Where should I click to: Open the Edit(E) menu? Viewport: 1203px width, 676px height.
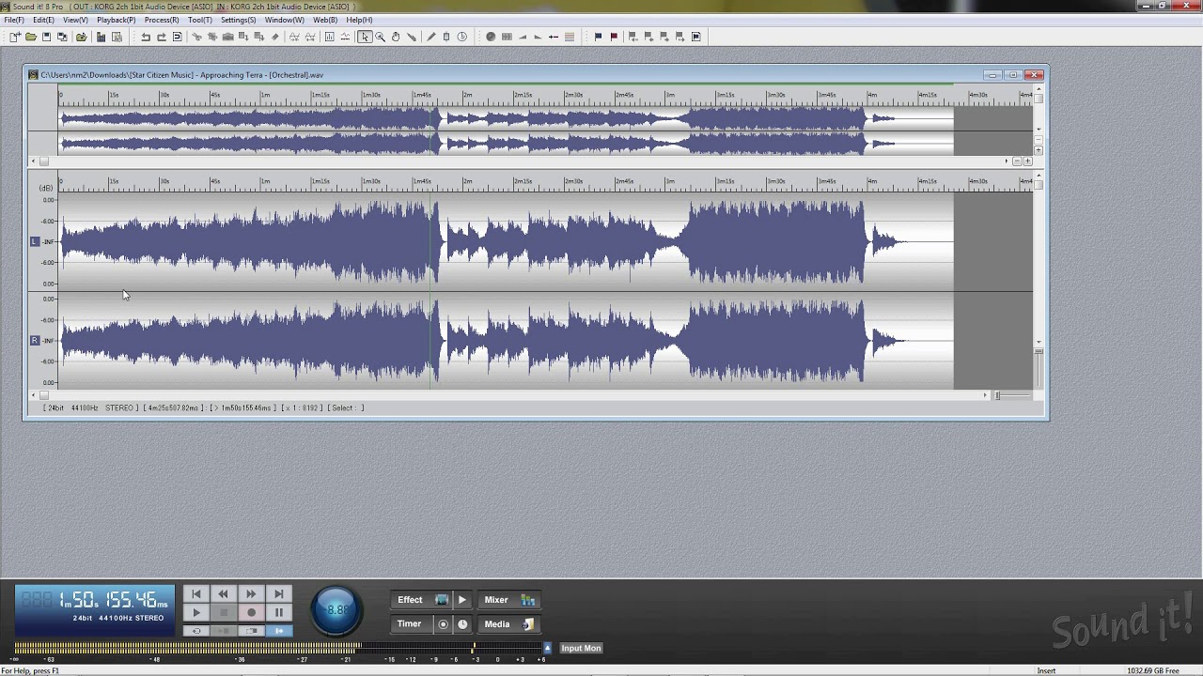click(43, 20)
